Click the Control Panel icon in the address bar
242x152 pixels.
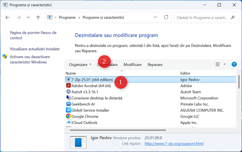50,17
